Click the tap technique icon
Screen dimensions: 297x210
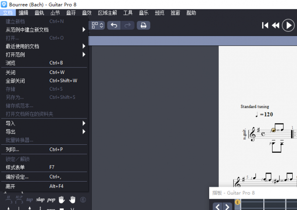(x=29, y=199)
